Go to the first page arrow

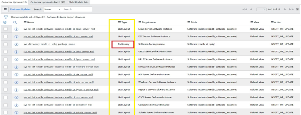(245, 9)
